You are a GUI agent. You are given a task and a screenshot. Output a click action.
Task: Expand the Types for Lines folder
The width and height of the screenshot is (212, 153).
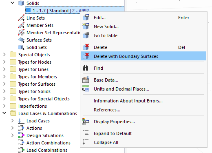pyautogui.click(x=4, y=69)
